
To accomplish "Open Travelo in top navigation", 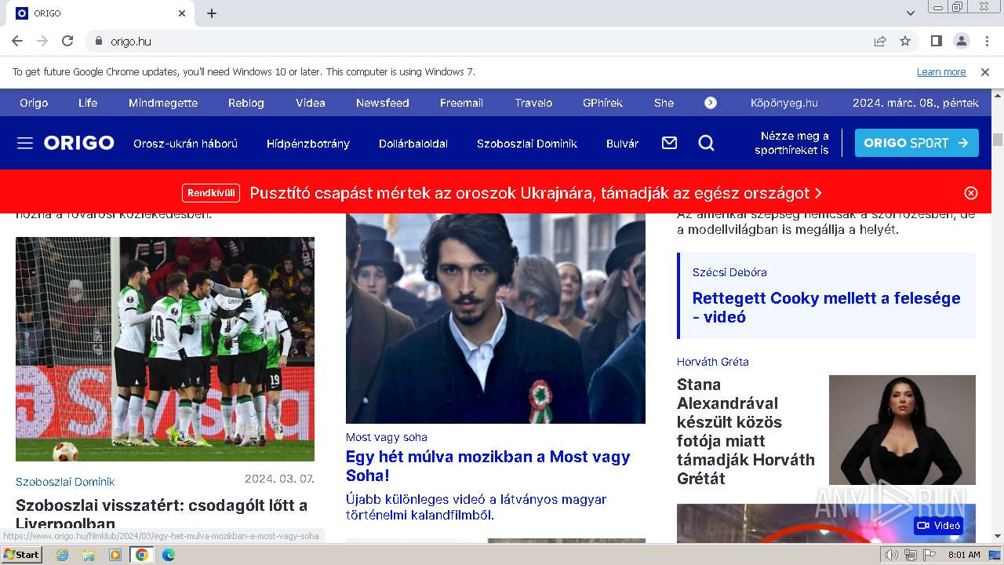I will [533, 103].
